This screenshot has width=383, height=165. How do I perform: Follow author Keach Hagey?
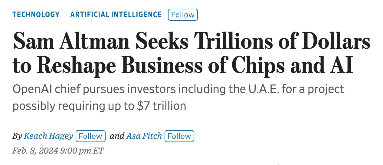(90, 136)
